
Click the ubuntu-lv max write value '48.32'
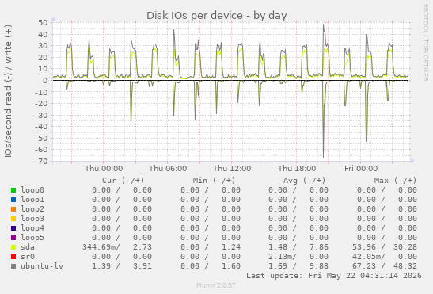(x=405, y=266)
